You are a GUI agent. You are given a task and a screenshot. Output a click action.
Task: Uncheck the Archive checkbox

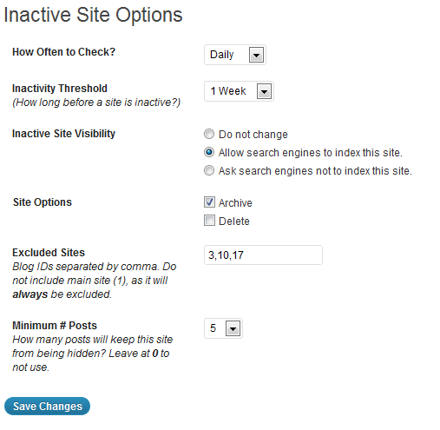click(x=209, y=202)
